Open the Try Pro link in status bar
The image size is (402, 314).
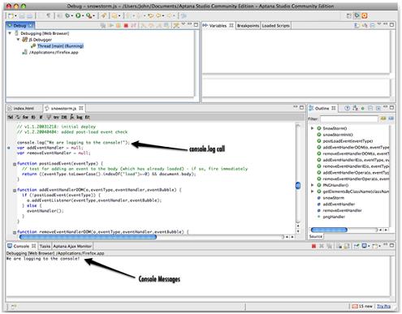click(383, 306)
